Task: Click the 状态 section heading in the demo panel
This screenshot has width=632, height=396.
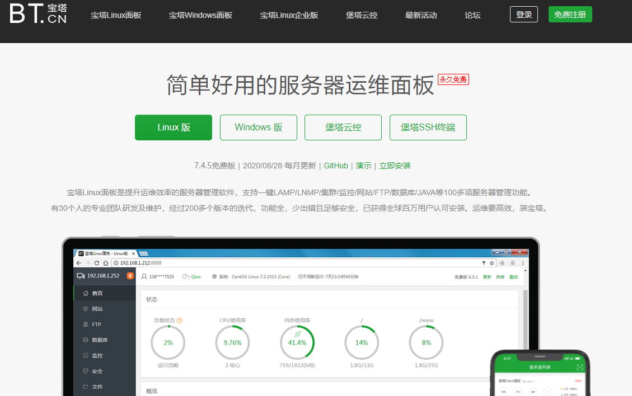Action: pyautogui.click(x=152, y=299)
